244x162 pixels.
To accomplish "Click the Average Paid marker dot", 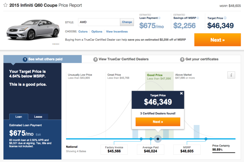I will click(x=151, y=139).
